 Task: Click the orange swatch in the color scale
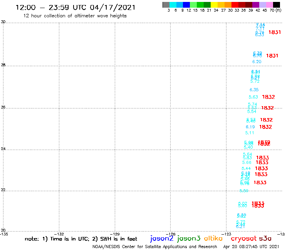[228, 5]
